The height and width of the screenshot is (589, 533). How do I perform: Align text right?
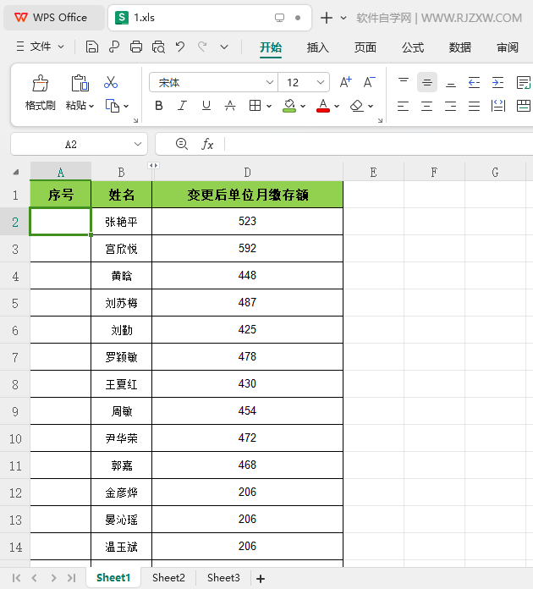point(450,106)
